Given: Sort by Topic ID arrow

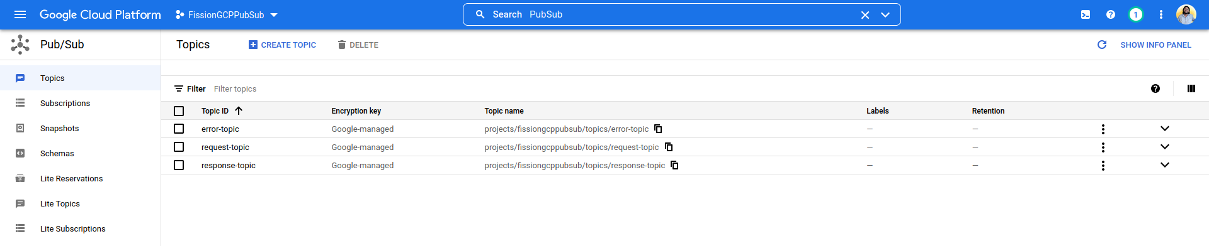Looking at the screenshot, I should point(239,110).
